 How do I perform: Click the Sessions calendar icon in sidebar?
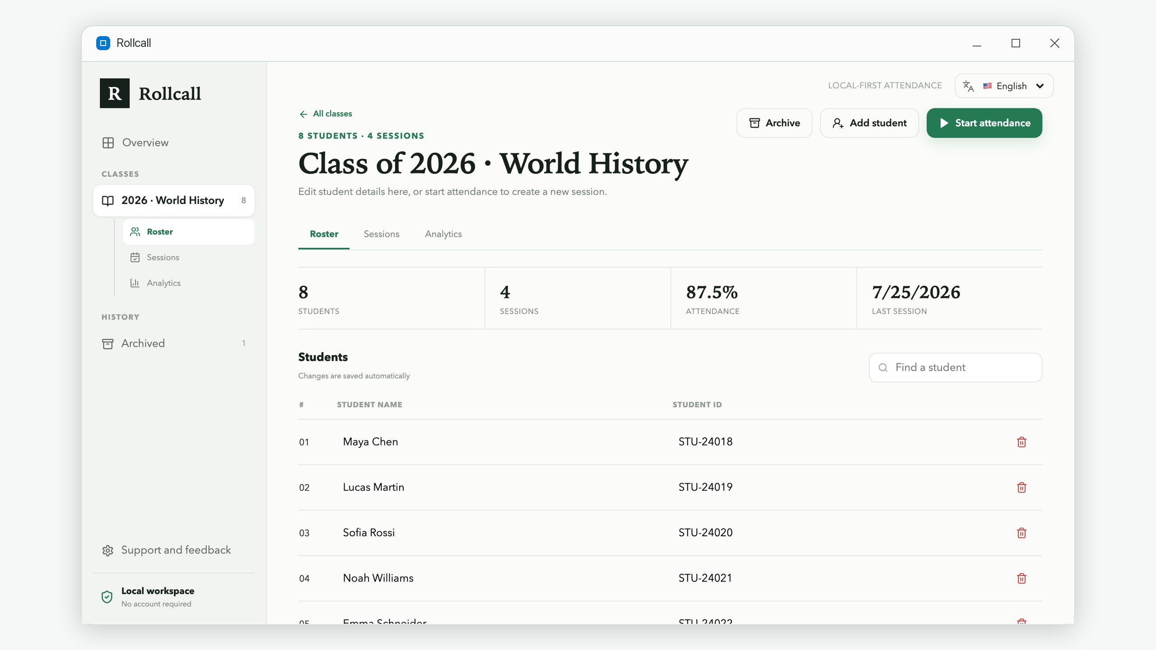135,257
